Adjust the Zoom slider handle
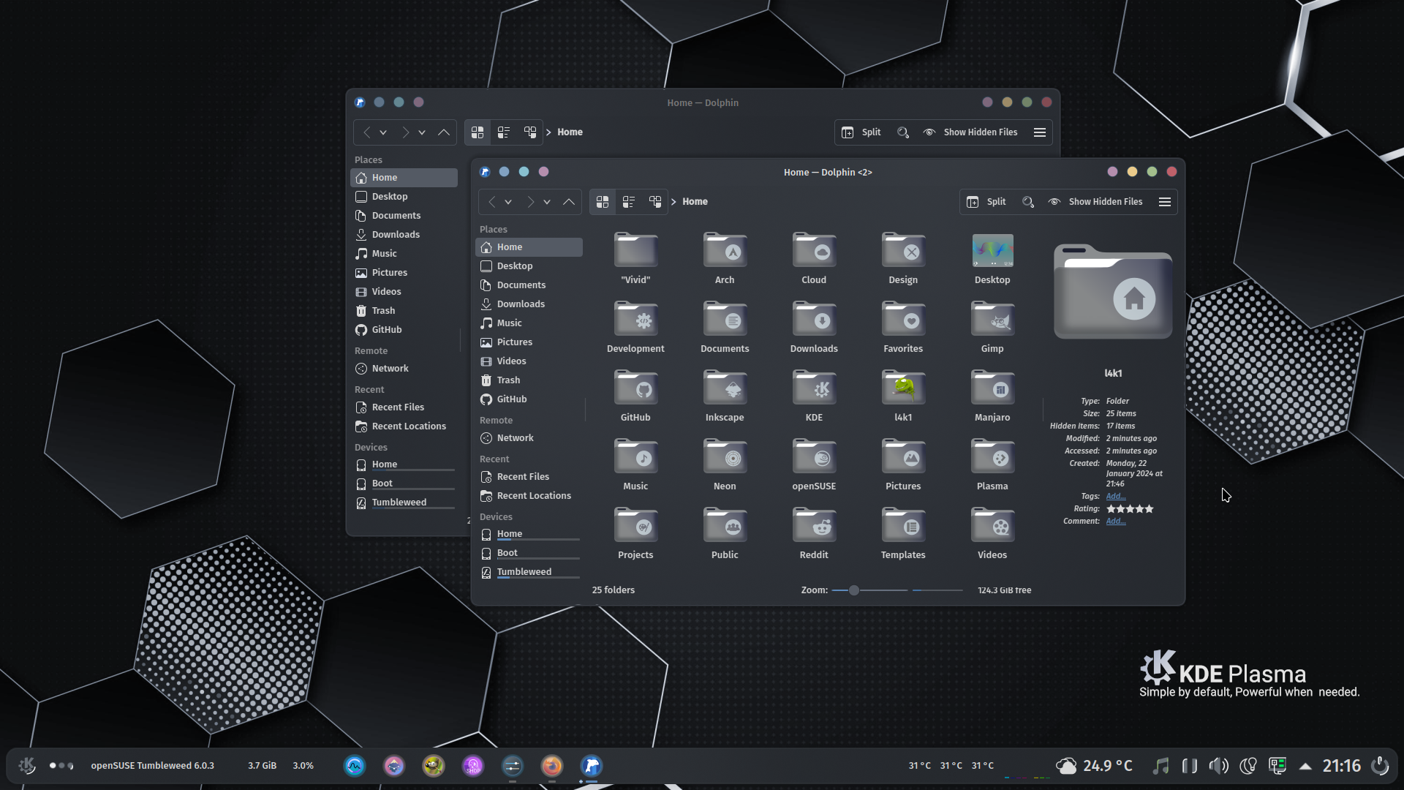 click(x=853, y=590)
